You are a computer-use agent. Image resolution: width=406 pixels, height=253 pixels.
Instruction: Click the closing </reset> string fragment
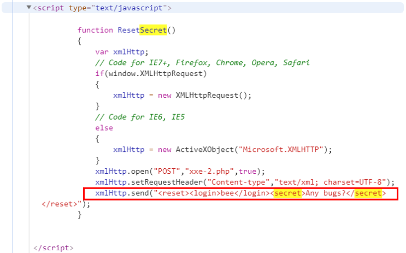pos(66,204)
